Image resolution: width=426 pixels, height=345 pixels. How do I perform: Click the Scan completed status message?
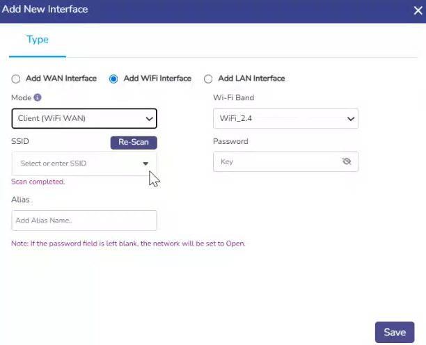(x=38, y=182)
